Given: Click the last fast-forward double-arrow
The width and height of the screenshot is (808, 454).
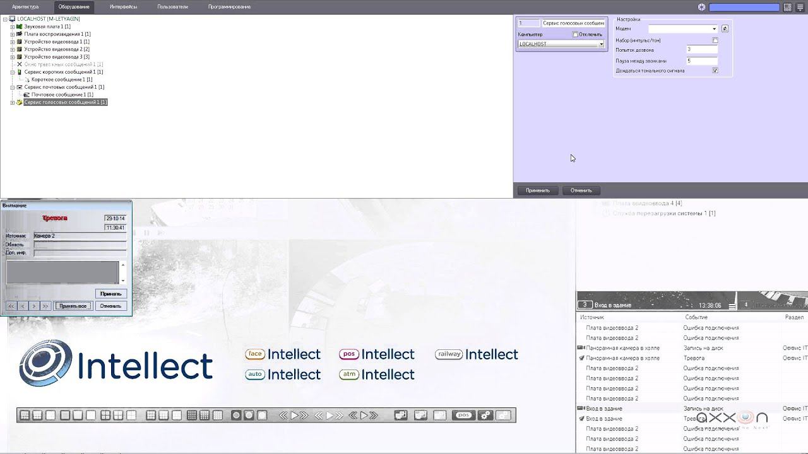Looking at the screenshot, I should (x=373, y=416).
